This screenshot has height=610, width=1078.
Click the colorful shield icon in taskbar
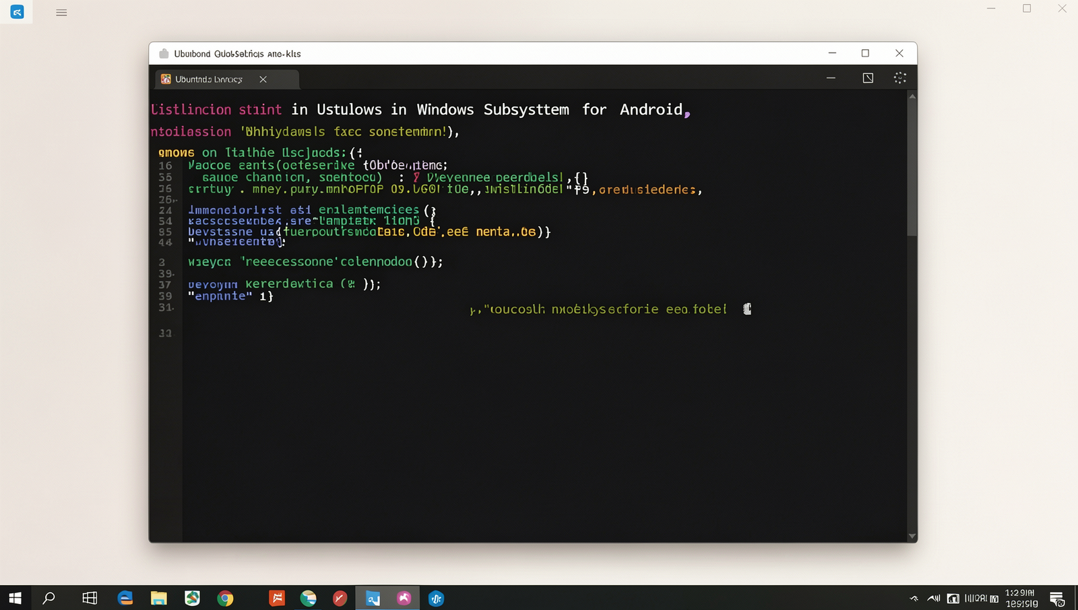(x=192, y=598)
